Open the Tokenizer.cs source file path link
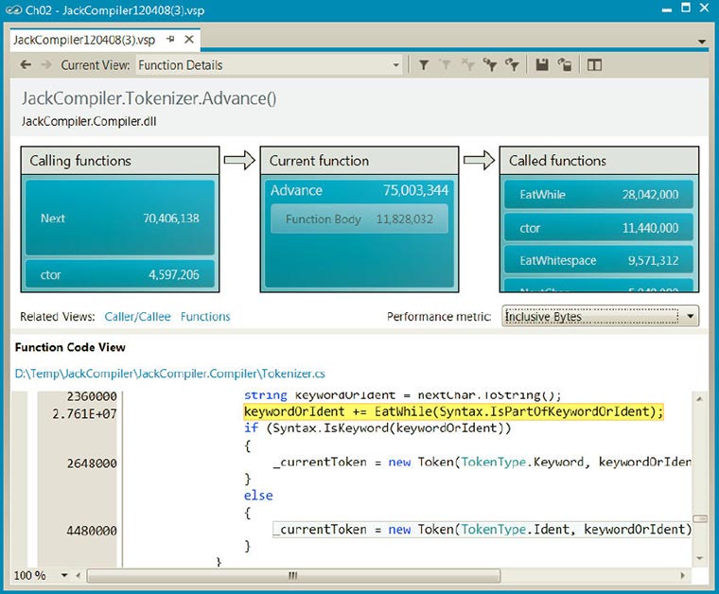This screenshot has height=594, width=719. coord(169,374)
